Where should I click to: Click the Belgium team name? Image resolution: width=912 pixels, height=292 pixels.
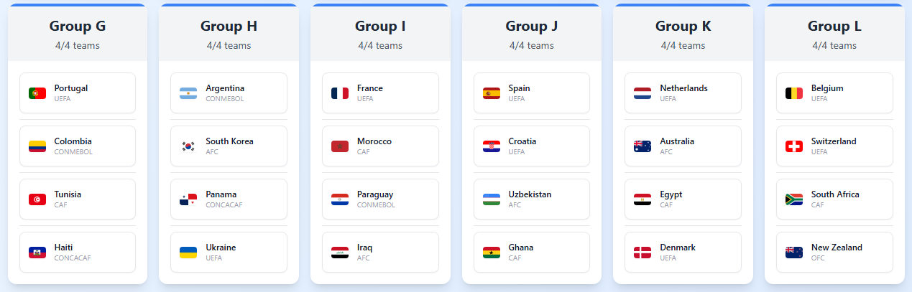point(827,88)
